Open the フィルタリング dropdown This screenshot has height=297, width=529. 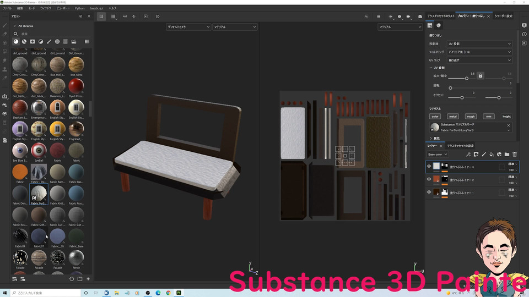tap(479, 52)
